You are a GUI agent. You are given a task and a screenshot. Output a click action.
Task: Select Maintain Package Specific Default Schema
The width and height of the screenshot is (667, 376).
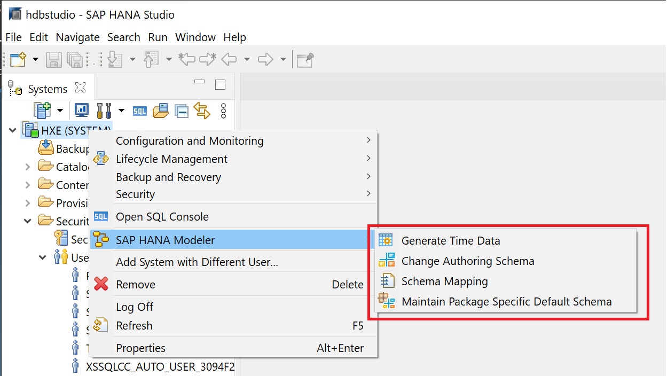point(506,302)
